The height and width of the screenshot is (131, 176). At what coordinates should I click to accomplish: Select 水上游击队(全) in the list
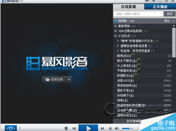coord(142,66)
